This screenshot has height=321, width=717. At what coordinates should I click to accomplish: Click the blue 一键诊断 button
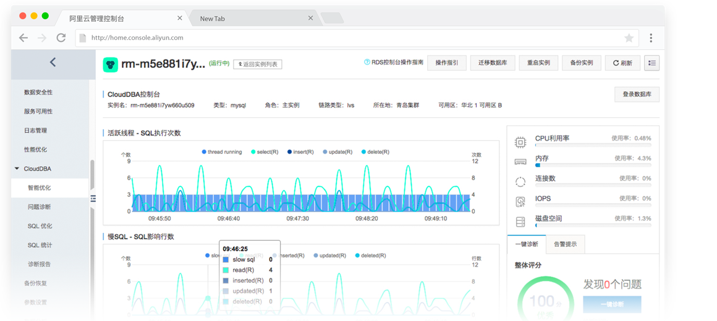612,304
